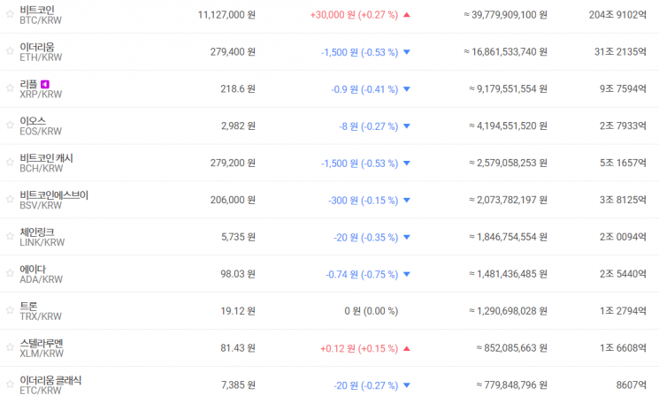The height and width of the screenshot is (403, 659).
Task: Click the purple notice icon beside 리플
Action: (45, 84)
